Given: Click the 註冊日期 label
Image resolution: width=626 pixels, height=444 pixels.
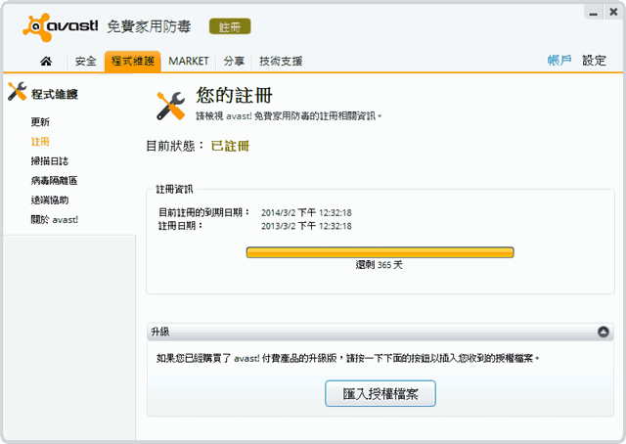Looking at the screenshot, I should (180, 226).
